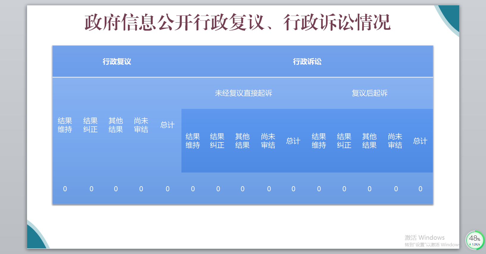Select the 行政诉讼 header cell
The width and height of the screenshot is (486, 254).
[307, 62]
